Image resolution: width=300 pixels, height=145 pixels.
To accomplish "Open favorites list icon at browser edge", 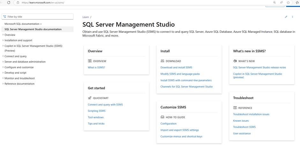I will (x=298, y=3).
